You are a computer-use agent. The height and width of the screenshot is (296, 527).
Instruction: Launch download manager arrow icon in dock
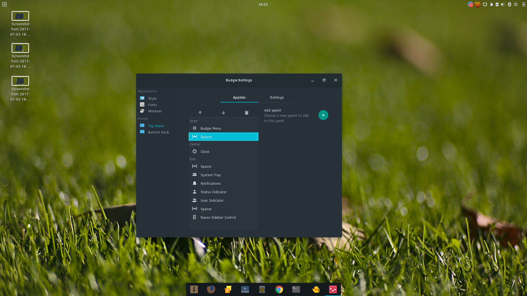[x=194, y=289]
